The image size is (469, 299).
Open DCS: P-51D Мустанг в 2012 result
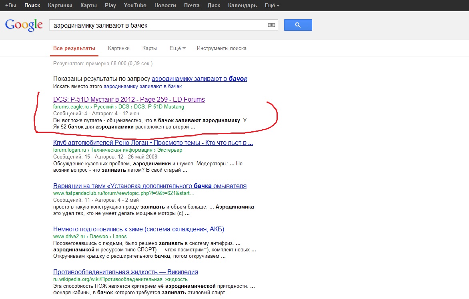coord(129,99)
